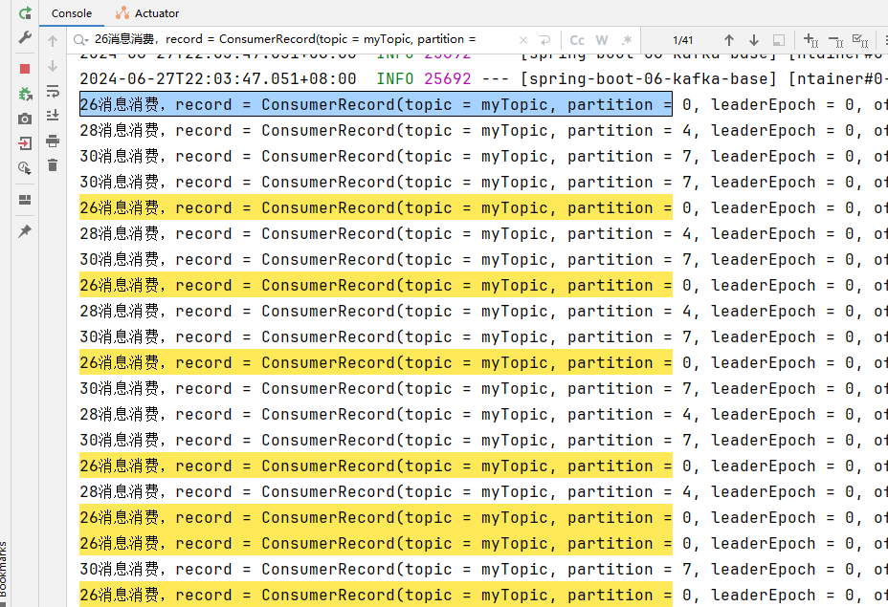Open run configuration via the wrench icon
Screen dimensions: 888x607
(25, 37)
